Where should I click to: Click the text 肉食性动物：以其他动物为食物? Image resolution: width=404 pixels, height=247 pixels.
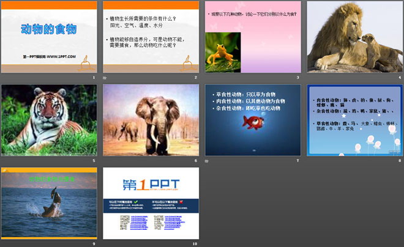250,101
